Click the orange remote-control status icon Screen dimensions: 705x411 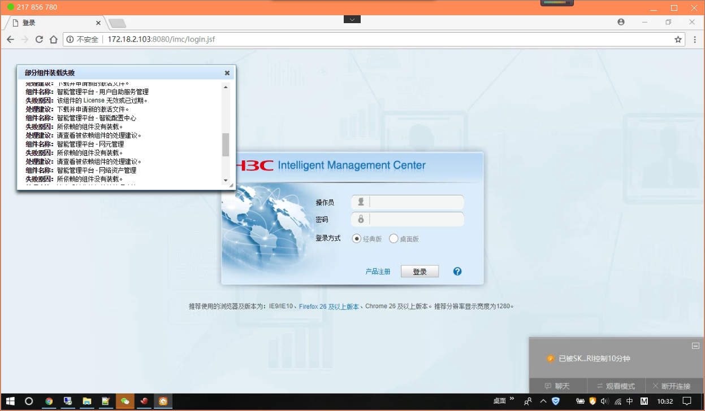coord(550,358)
